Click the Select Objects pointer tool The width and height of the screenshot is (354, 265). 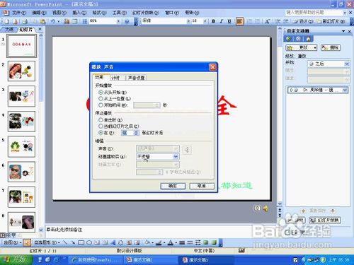coord(27,242)
